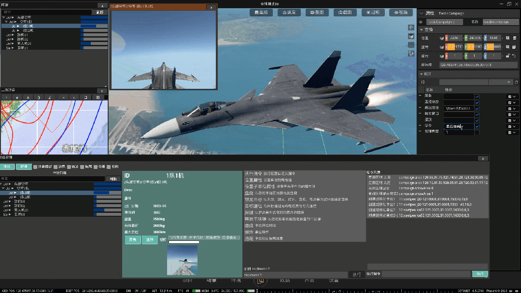Open the 视图 view option in the viewport toolbar
521x293 pixels.
317,12
